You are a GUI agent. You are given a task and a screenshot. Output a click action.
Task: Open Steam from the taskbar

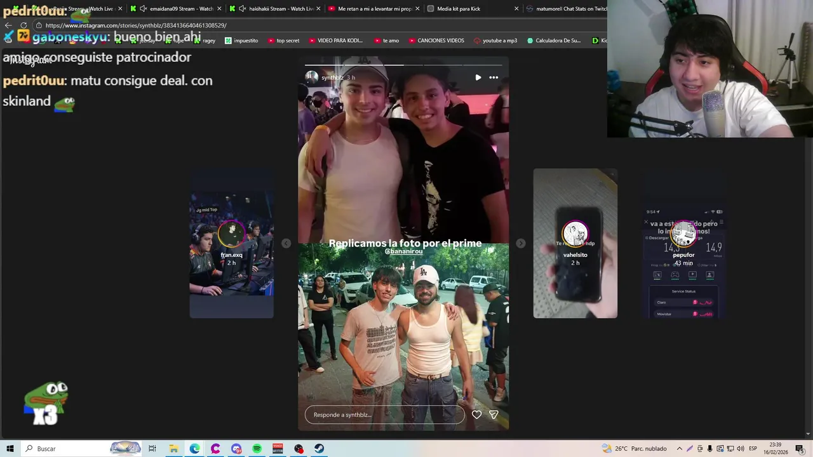coord(319,449)
